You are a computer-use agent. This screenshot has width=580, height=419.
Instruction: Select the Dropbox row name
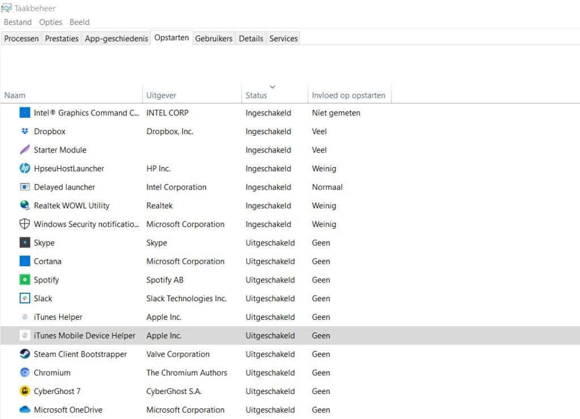point(50,131)
